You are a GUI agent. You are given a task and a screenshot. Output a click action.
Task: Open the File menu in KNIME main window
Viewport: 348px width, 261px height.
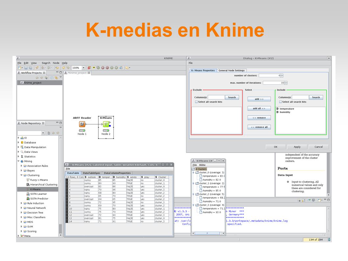click(x=19, y=63)
